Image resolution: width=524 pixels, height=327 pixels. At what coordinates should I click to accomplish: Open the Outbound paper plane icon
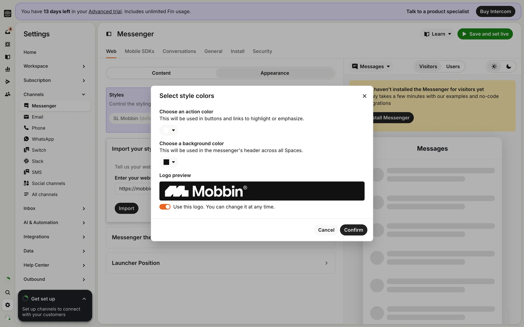tap(8, 82)
